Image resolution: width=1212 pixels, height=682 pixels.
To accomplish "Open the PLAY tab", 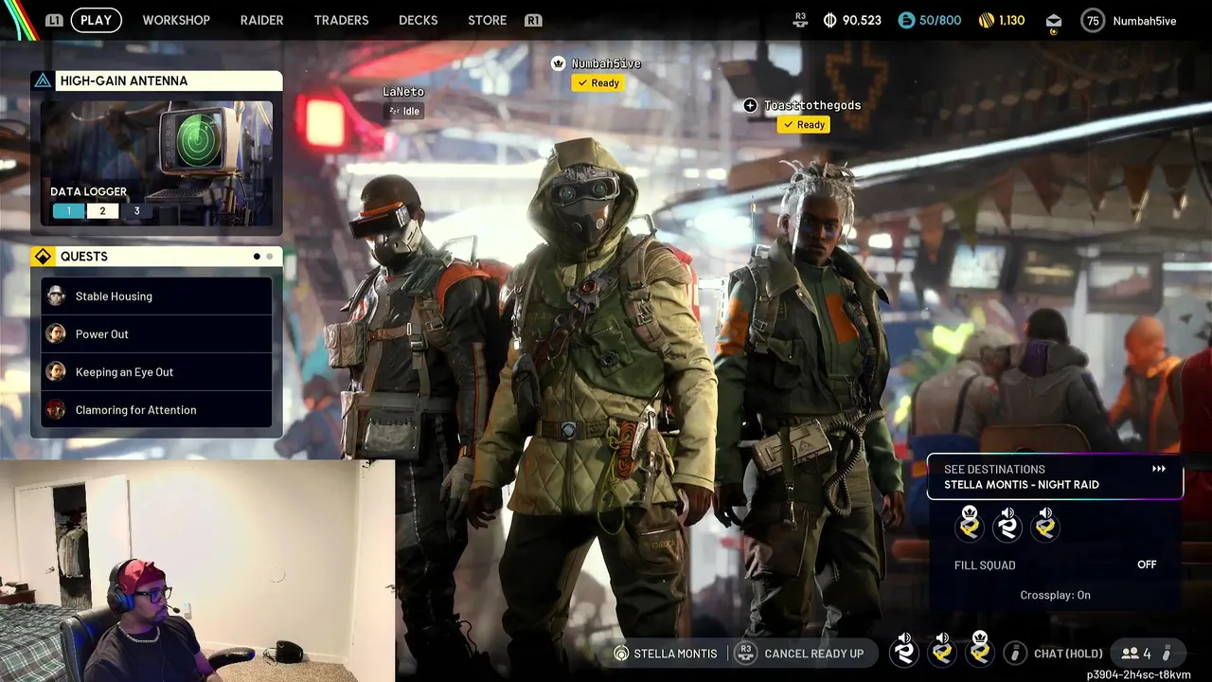I will (x=96, y=20).
